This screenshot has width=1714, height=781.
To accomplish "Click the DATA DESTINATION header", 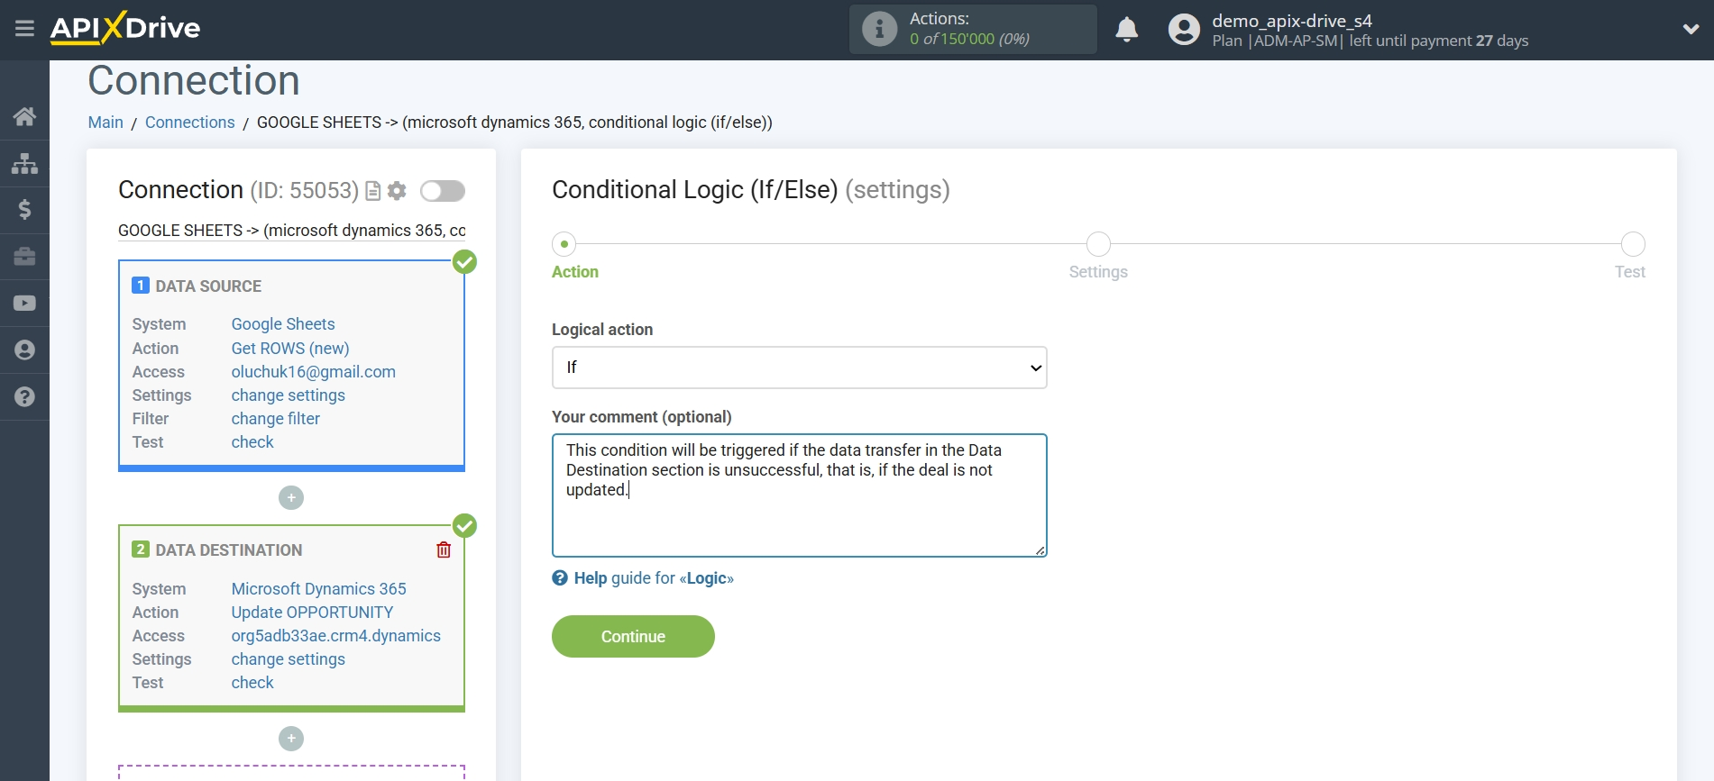I will point(229,550).
